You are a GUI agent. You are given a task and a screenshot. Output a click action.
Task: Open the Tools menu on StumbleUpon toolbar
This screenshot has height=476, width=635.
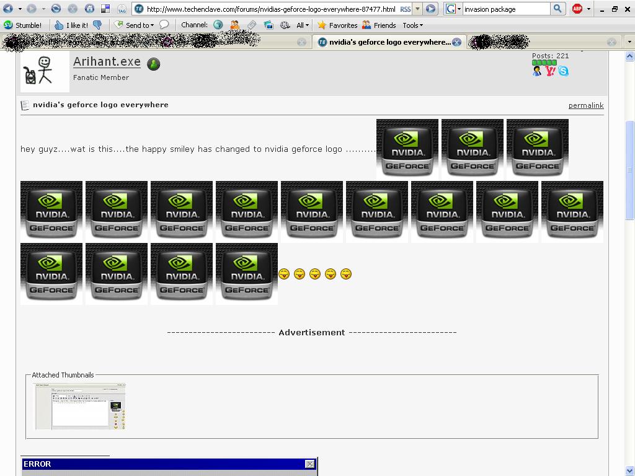pos(412,25)
